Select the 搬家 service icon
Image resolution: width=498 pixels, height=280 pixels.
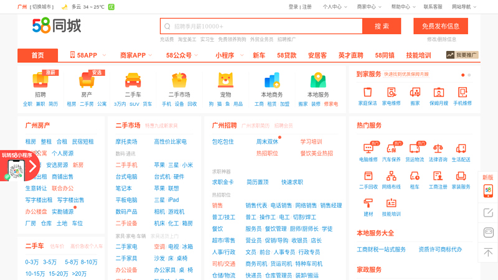[x=415, y=92]
